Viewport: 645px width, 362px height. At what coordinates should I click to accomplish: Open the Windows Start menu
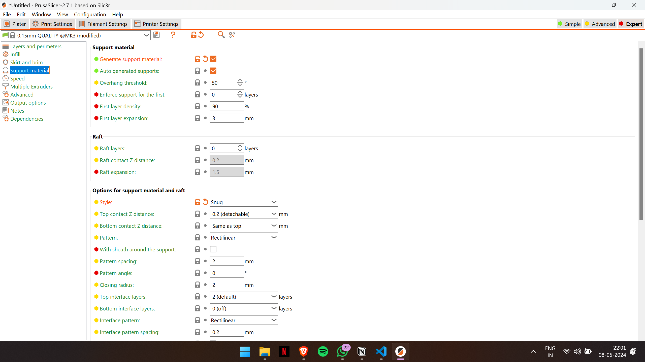245,351
